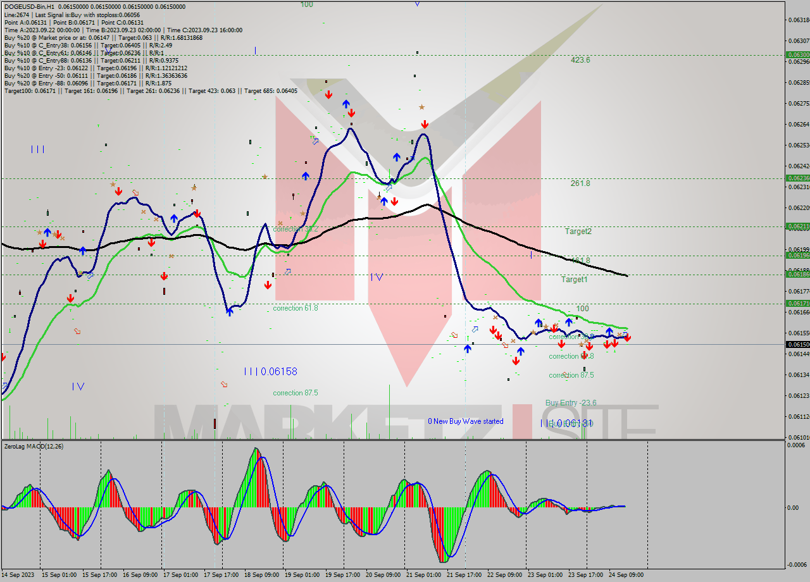The image size is (810, 582).
Task: Click the '15 Sep 01:00' time label
Action: (59, 575)
